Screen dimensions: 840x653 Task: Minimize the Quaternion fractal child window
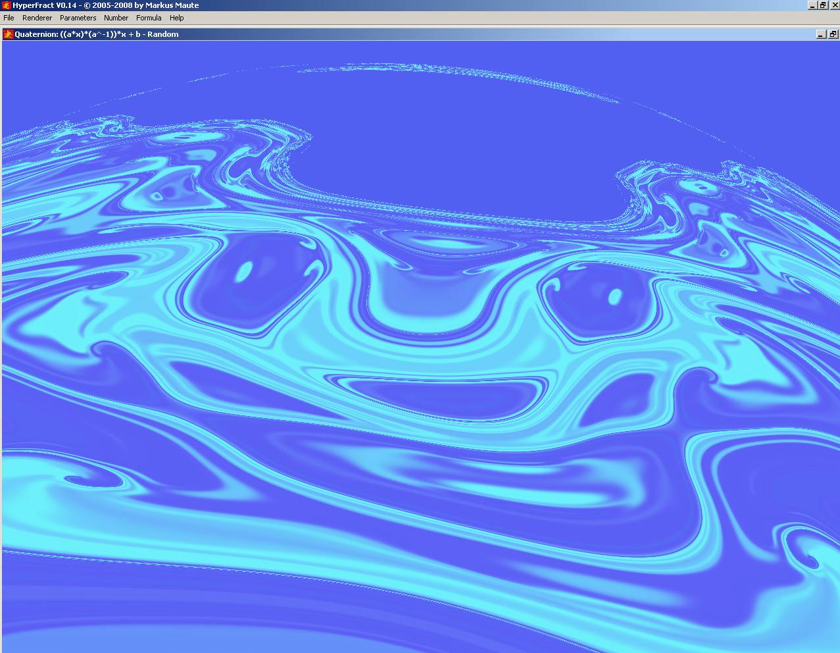pos(821,34)
